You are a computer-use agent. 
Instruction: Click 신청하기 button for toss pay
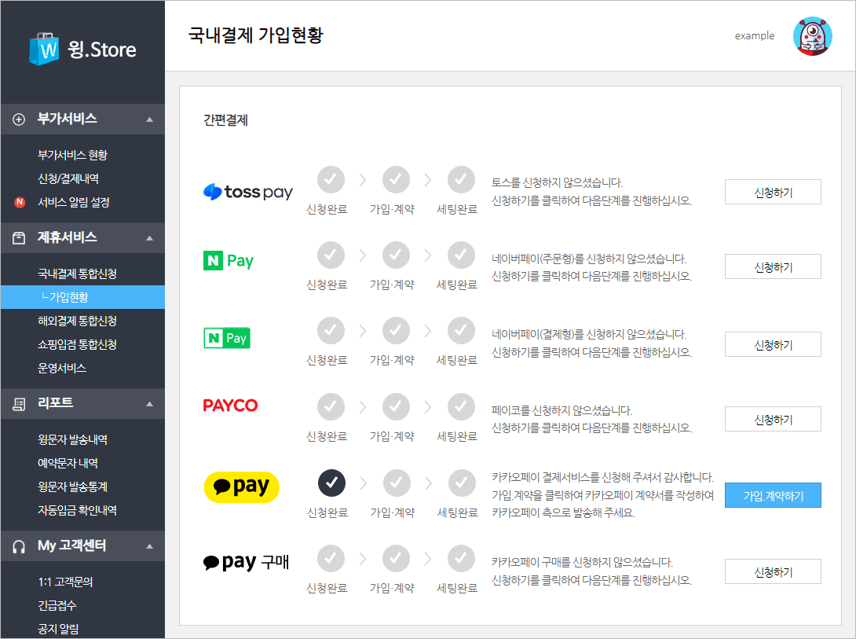coord(773,192)
